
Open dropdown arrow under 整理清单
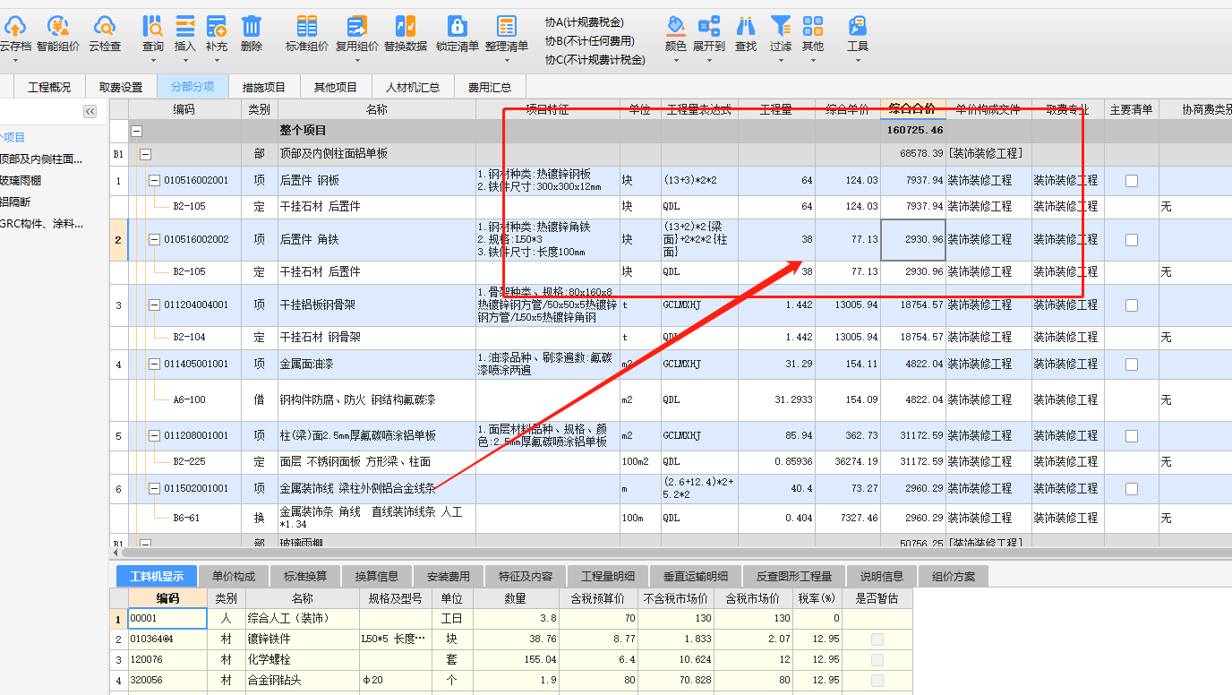tap(507, 61)
